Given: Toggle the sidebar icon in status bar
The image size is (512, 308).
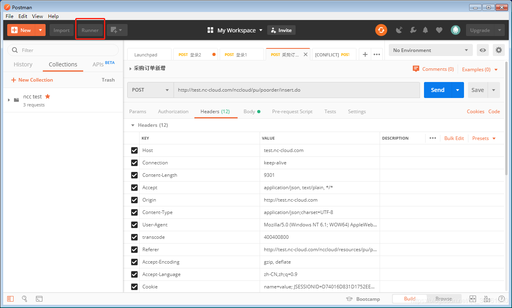Looking at the screenshot, I should [10, 299].
